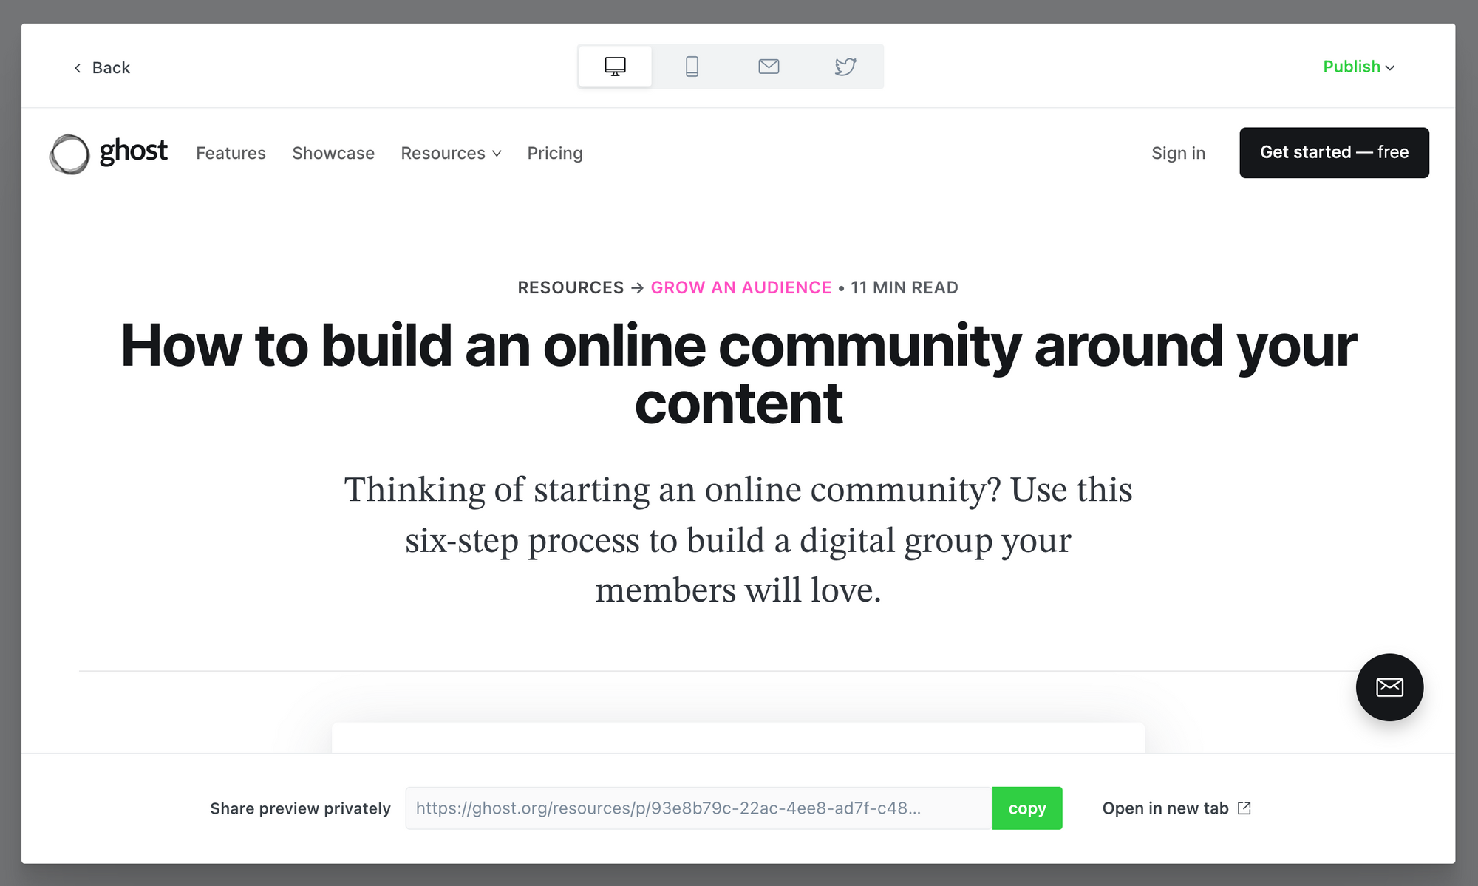This screenshot has width=1478, height=886.
Task: Open the Pricing page link
Action: 555,153
